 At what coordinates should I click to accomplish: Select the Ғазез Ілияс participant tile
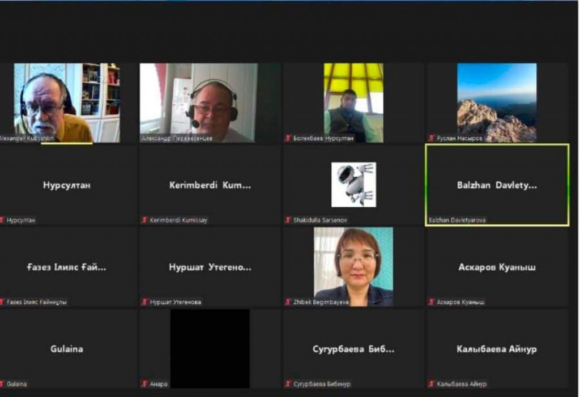pyautogui.click(x=67, y=267)
